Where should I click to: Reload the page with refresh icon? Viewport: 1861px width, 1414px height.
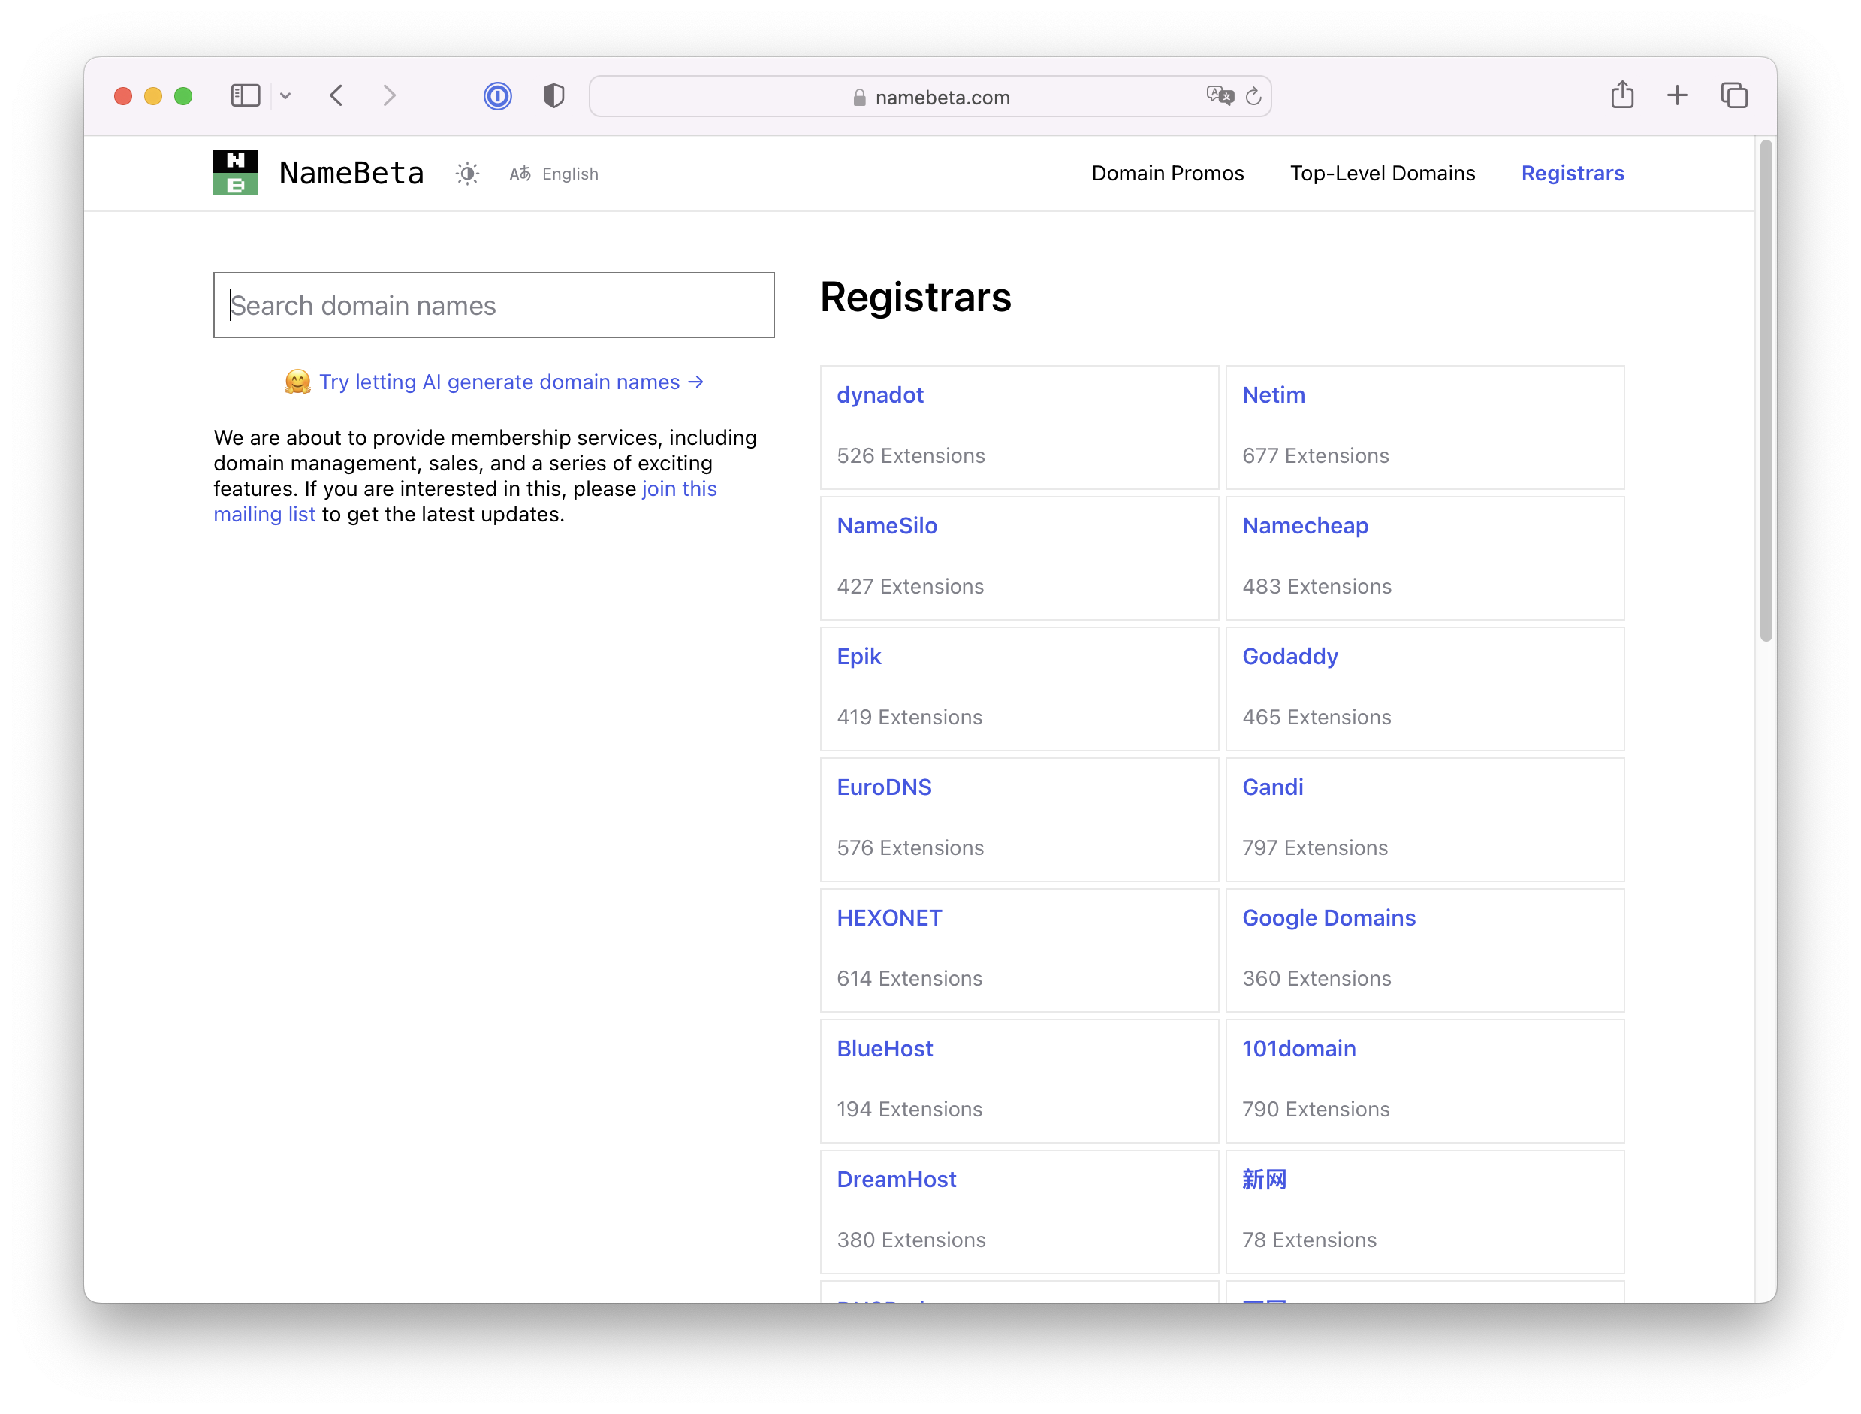[1253, 96]
